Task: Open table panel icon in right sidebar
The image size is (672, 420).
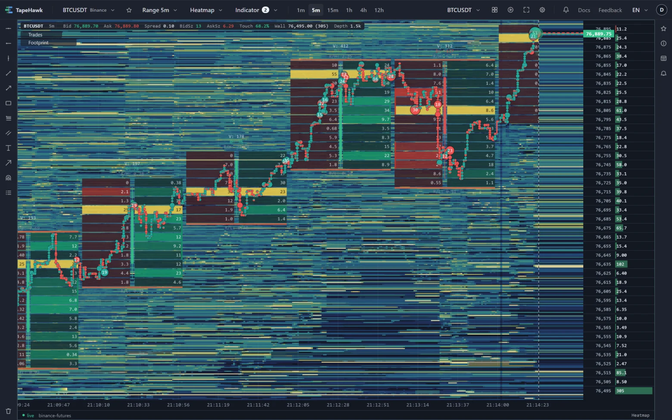Action: click(x=663, y=58)
